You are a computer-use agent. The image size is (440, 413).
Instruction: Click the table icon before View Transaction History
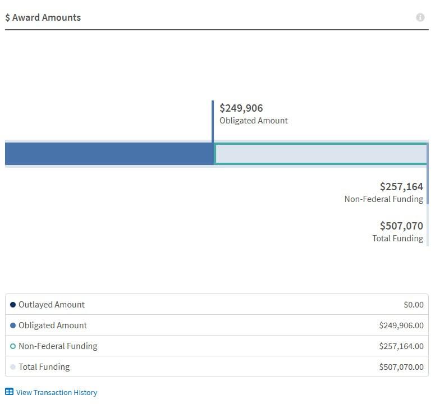coord(9,392)
